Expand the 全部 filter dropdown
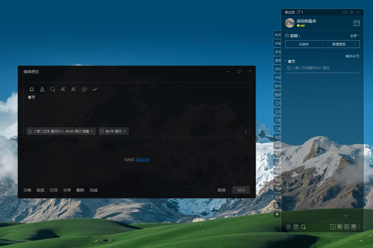The image size is (373, 248). pyautogui.click(x=355, y=36)
